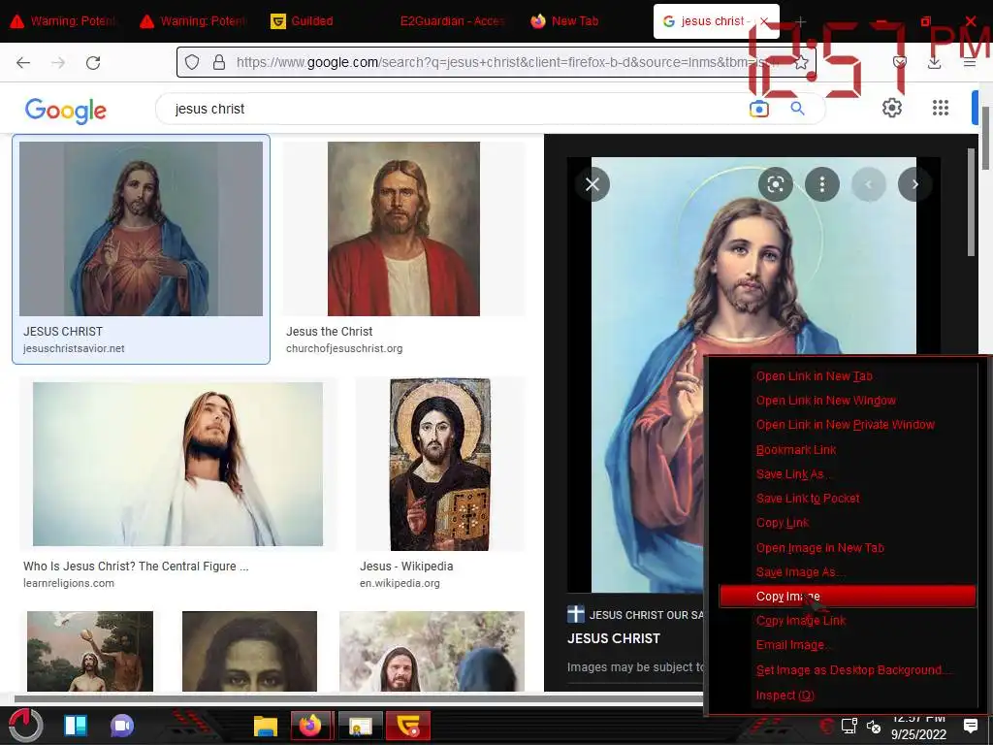
Task: Open the Firefox downloads icon
Action: click(934, 62)
